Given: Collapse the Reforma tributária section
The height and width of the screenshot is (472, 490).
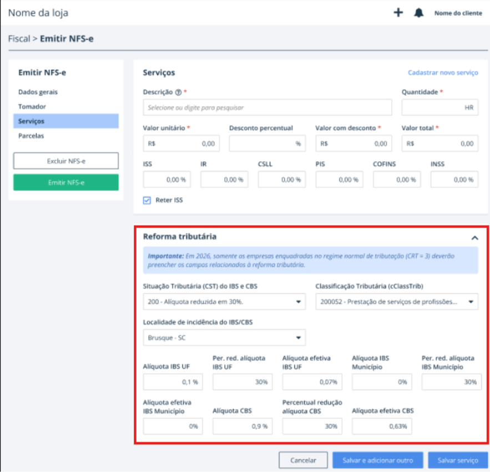Looking at the screenshot, I should [474, 238].
